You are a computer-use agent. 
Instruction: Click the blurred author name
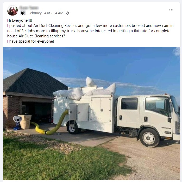[x=29, y=8]
